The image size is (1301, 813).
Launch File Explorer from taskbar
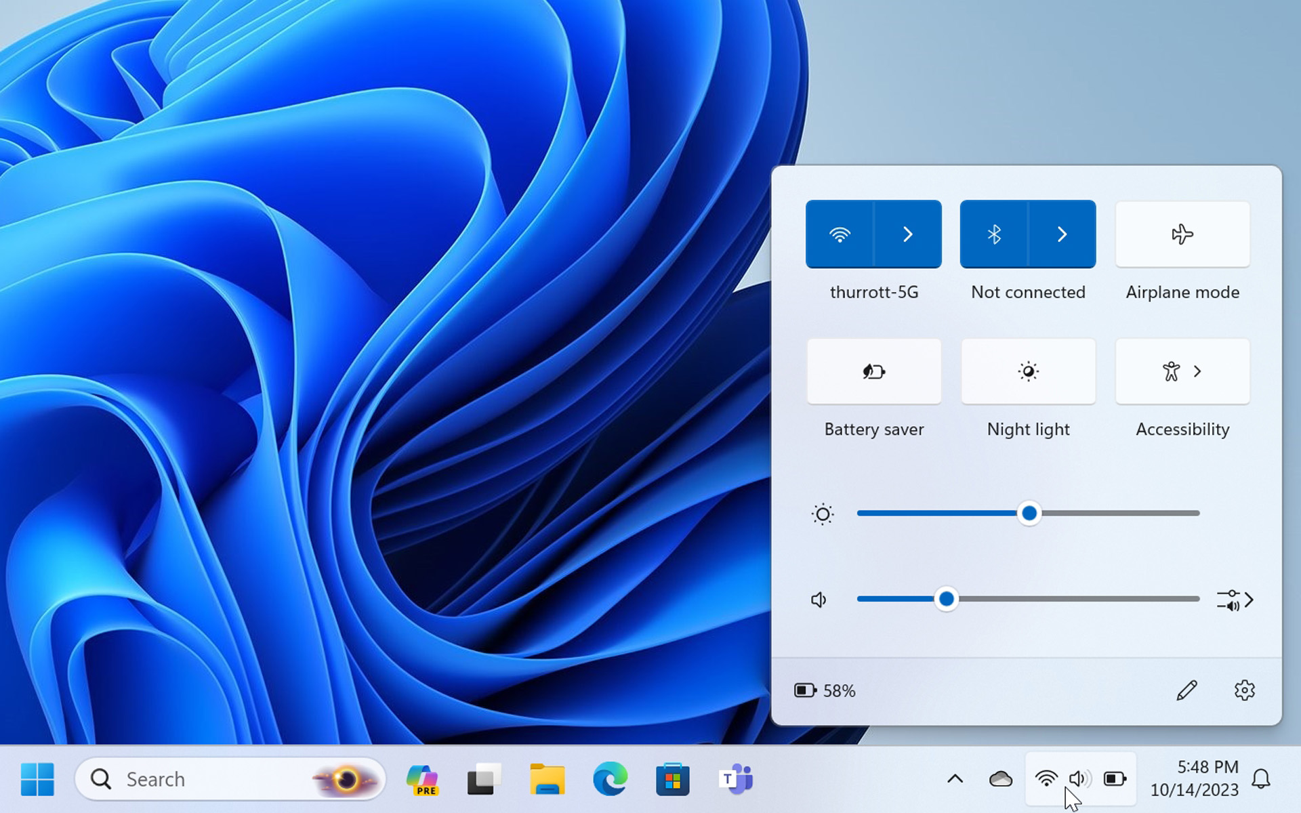pos(548,779)
